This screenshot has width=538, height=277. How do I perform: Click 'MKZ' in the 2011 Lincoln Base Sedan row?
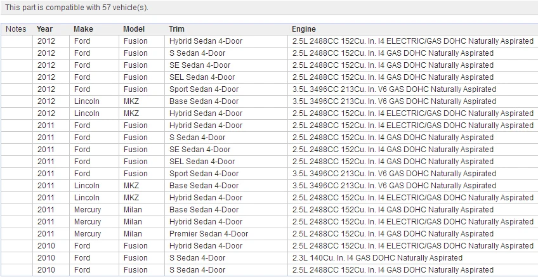click(x=131, y=186)
